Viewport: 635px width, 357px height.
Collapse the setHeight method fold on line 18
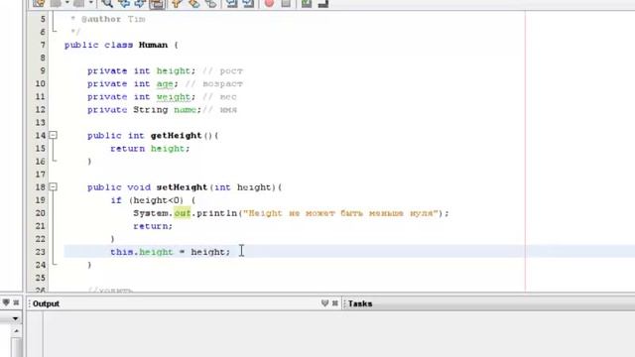tap(53, 187)
